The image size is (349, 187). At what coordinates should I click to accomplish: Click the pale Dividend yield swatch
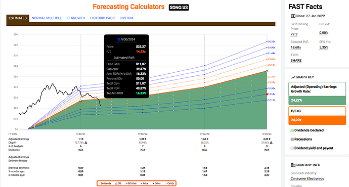(292, 148)
